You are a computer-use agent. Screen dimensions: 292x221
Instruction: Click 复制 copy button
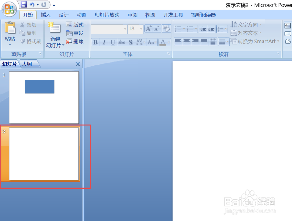pos(28,33)
